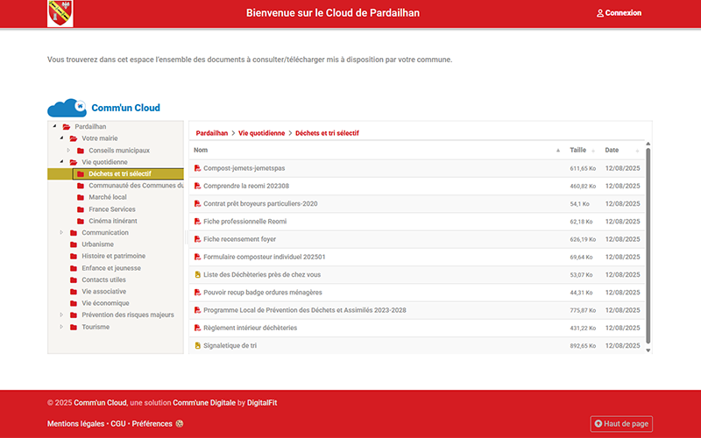
Task: Click PDF icon of Fiche professionnelle Reomi
Action: [x=197, y=222]
